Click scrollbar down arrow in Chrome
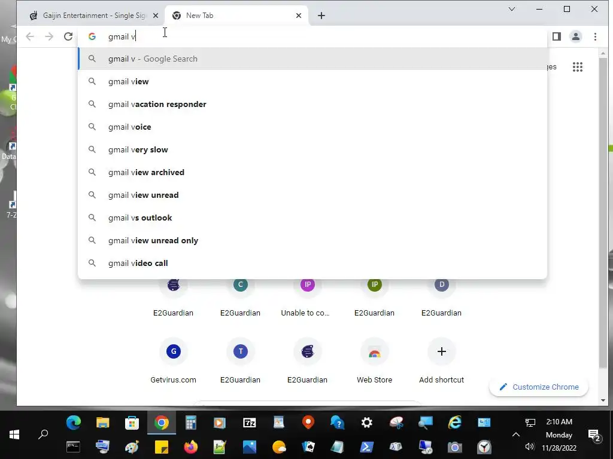The image size is (613, 459). 603,400
